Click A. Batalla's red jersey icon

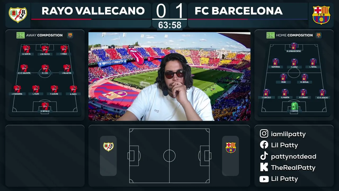tap(45, 106)
